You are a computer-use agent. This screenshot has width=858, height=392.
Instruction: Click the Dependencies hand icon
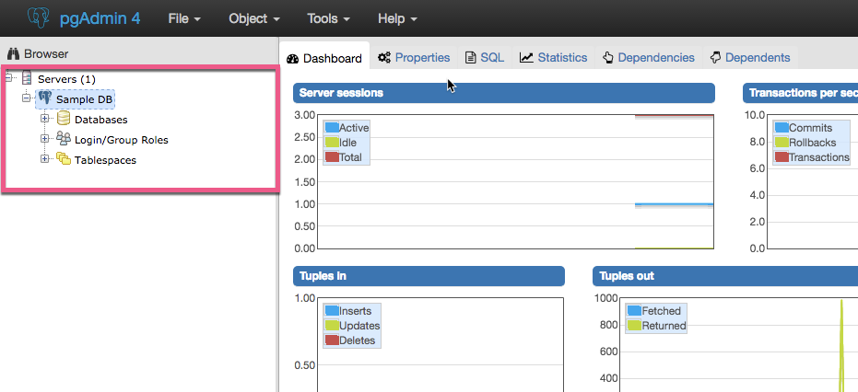click(x=608, y=57)
